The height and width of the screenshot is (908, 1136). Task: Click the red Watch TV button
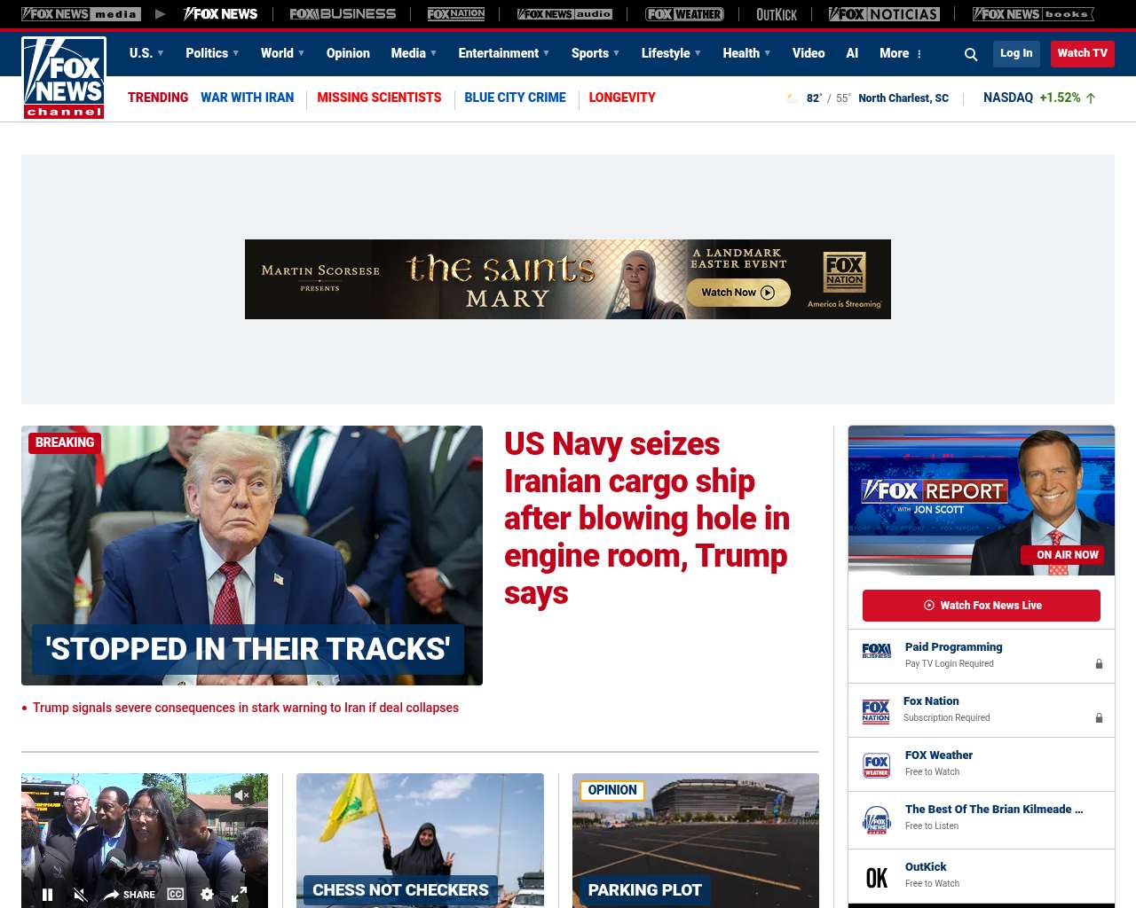tap(1082, 53)
